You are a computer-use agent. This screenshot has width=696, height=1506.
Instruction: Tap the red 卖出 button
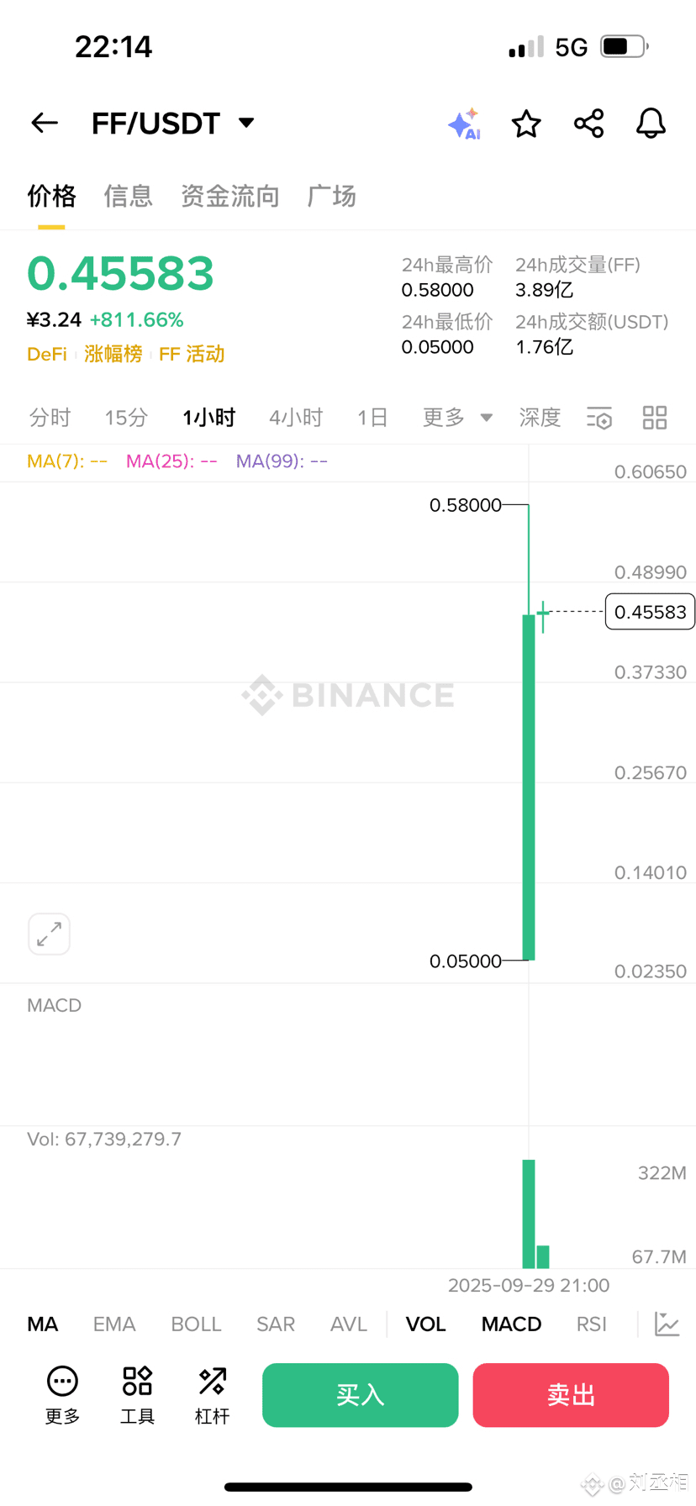point(571,1395)
